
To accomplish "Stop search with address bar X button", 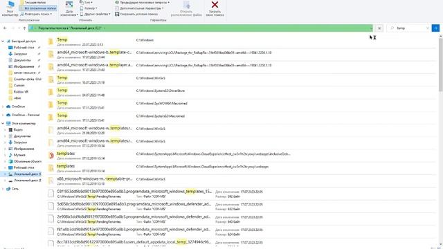I will click(379, 28).
